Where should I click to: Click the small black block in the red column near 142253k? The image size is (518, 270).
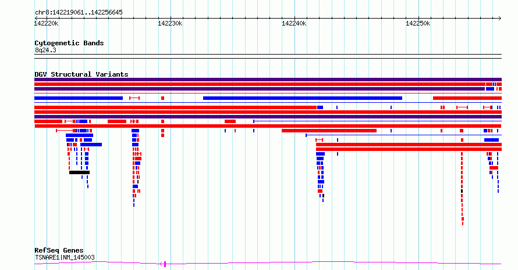tap(462, 191)
